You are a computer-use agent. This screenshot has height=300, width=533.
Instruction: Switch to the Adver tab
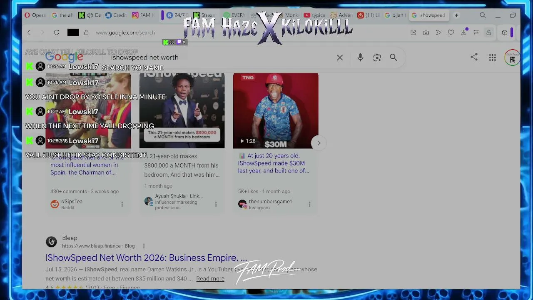click(x=341, y=15)
